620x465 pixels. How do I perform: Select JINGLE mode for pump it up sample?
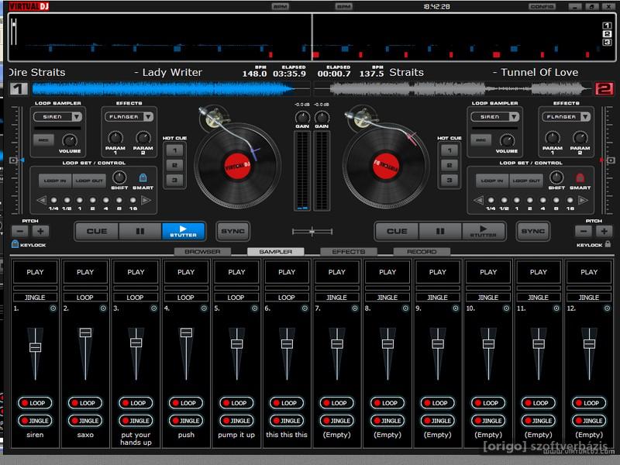click(236, 421)
